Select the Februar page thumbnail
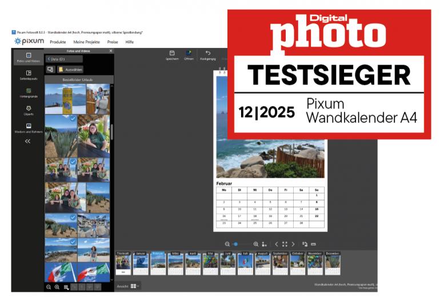 click(158, 263)
